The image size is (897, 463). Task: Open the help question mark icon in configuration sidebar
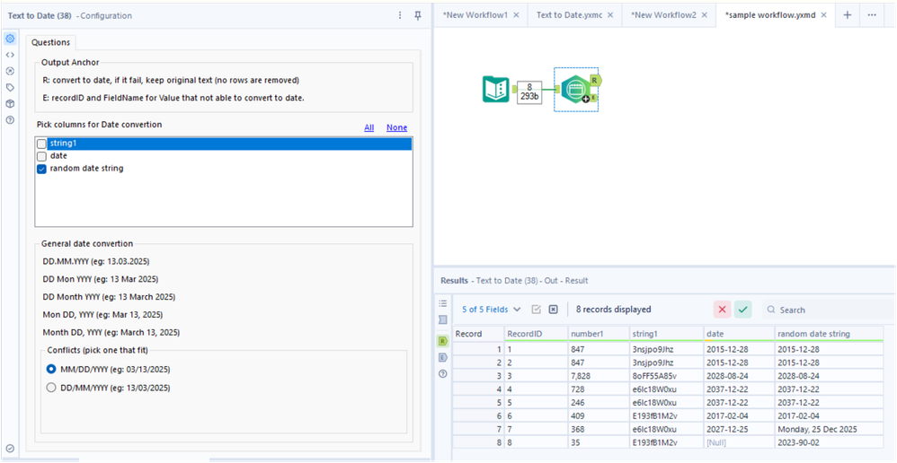10,120
